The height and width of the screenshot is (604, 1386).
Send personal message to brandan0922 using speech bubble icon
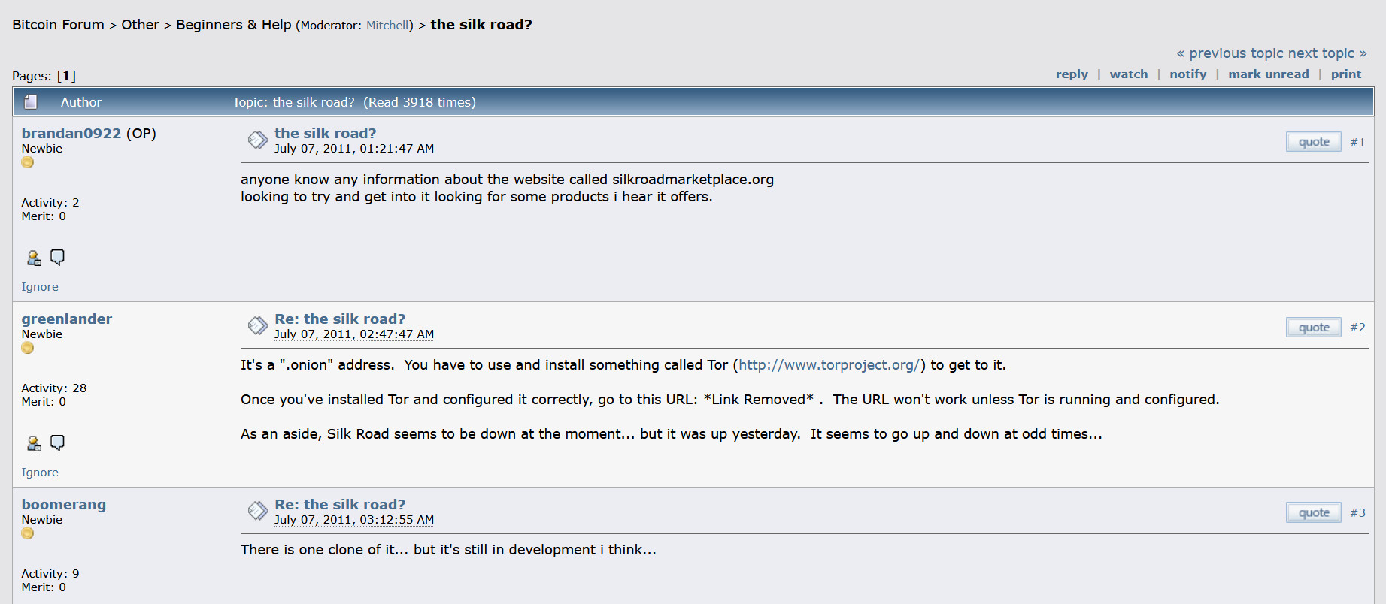(58, 257)
